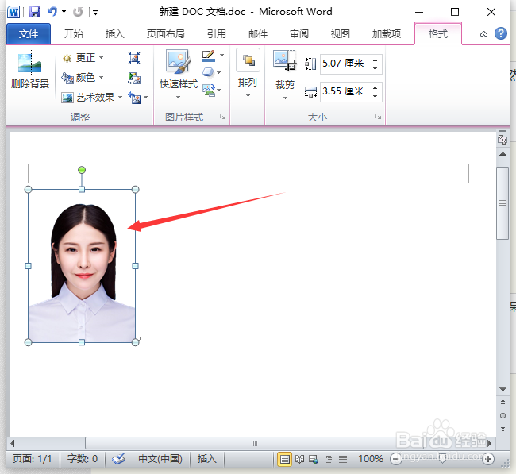Switch to the Insert (插入) tab
Image resolution: width=516 pixels, height=474 pixels.
pos(114,34)
